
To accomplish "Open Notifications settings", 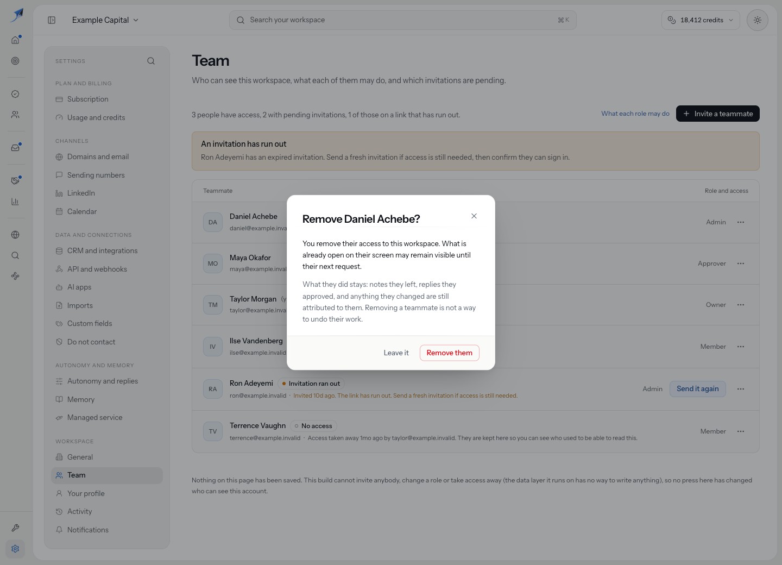I will pyautogui.click(x=107, y=530).
